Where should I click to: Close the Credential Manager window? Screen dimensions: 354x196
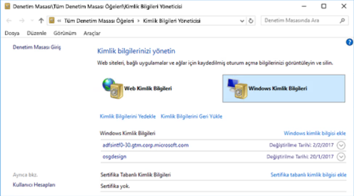344,6
